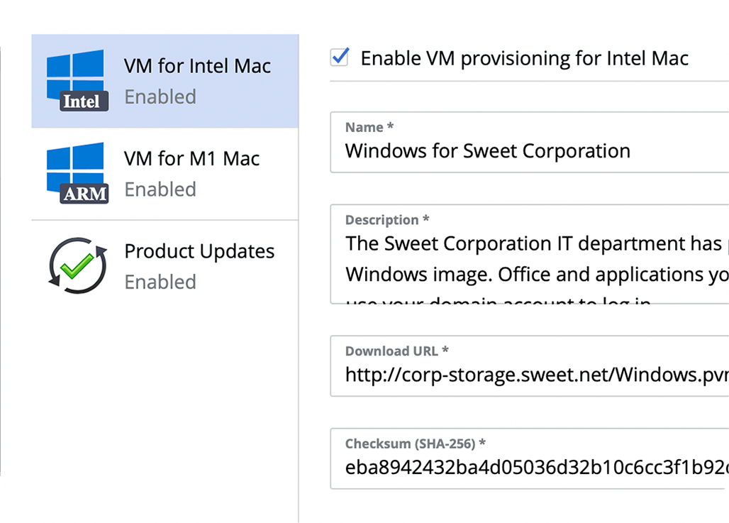Click the blue Windows tile icon for Intel
The width and height of the screenshot is (729, 523).
[74, 67]
